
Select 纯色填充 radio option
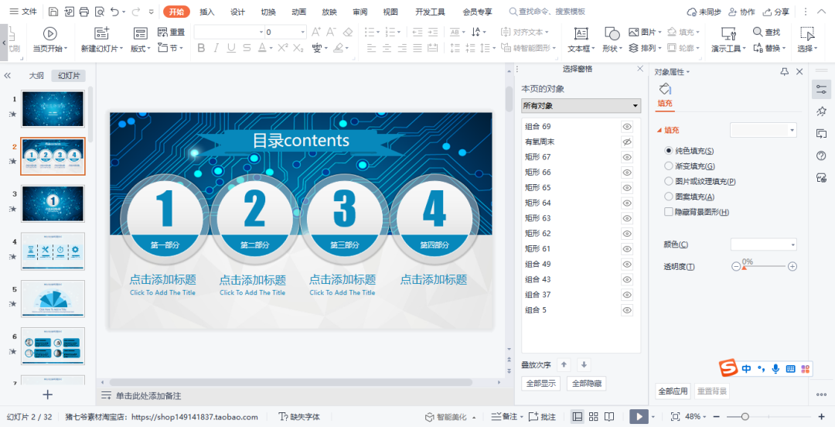tap(669, 151)
